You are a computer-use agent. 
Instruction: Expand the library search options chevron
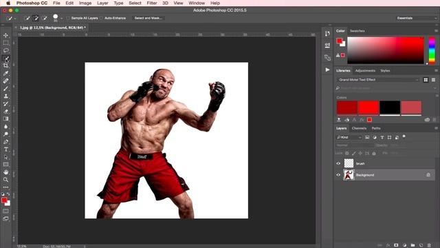click(434, 88)
